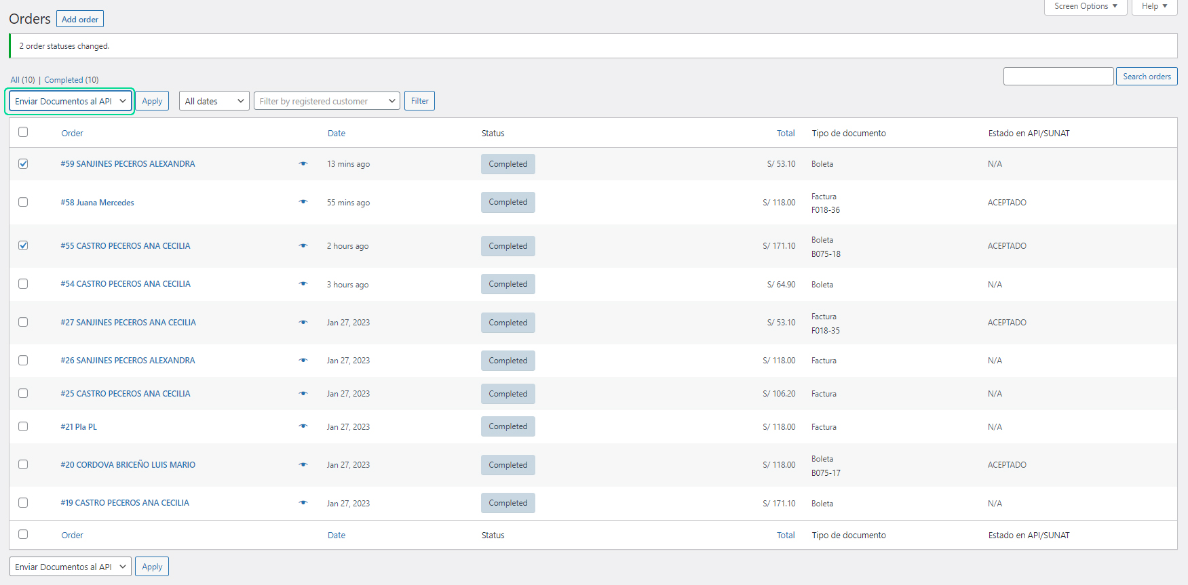Click the Add order button
This screenshot has height=585, width=1188.
(x=80, y=19)
